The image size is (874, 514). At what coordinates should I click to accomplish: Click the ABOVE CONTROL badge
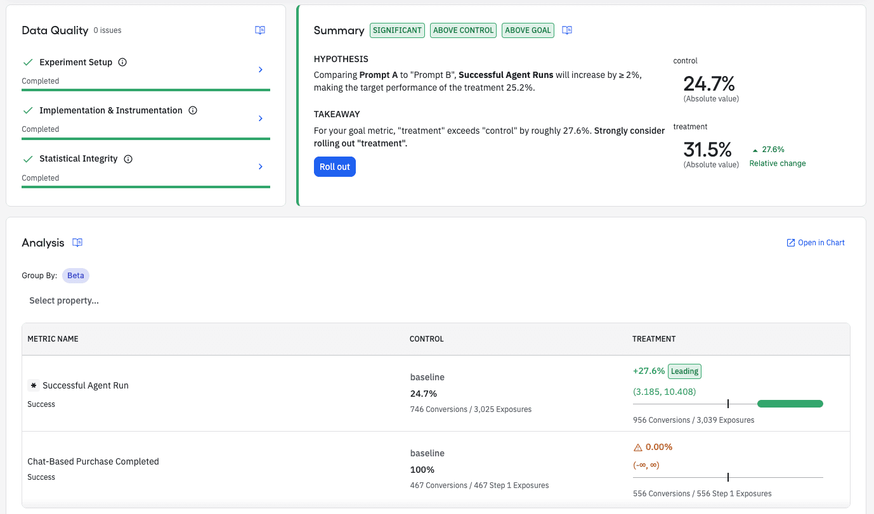(463, 30)
